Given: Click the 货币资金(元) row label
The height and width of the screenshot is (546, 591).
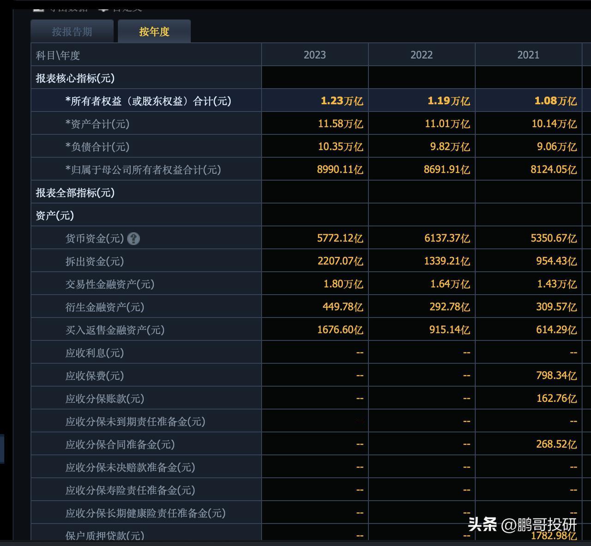Looking at the screenshot, I should [95, 238].
